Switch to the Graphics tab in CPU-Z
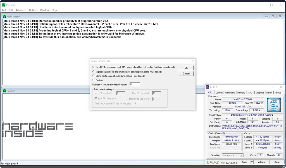Screen dimensions: 286x168 (x=260, y=93)
